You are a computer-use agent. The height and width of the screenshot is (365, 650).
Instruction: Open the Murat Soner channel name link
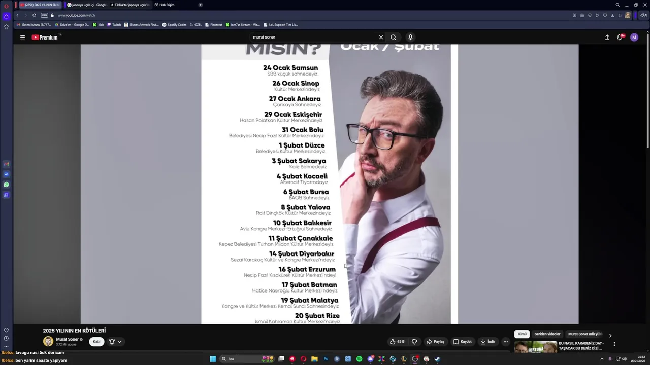pos(68,339)
